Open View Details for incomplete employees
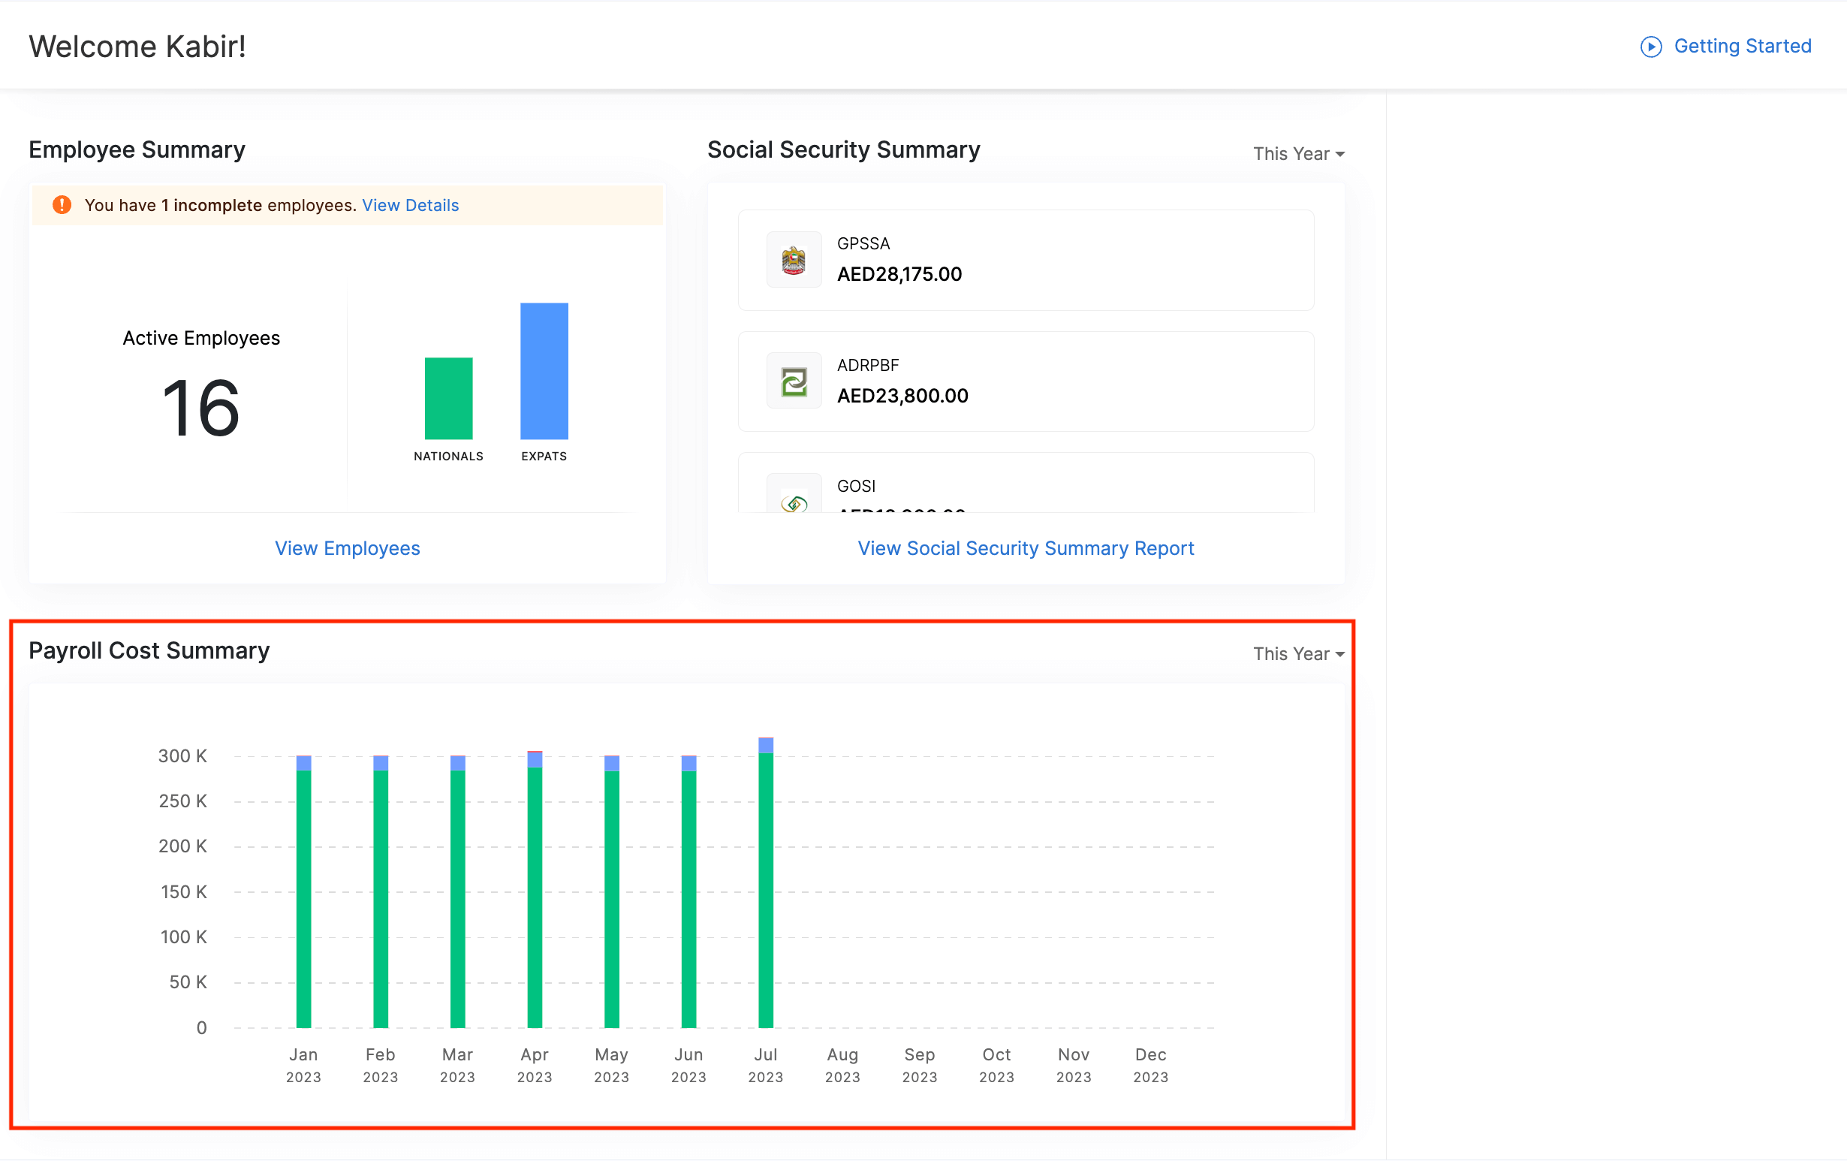 tap(411, 205)
